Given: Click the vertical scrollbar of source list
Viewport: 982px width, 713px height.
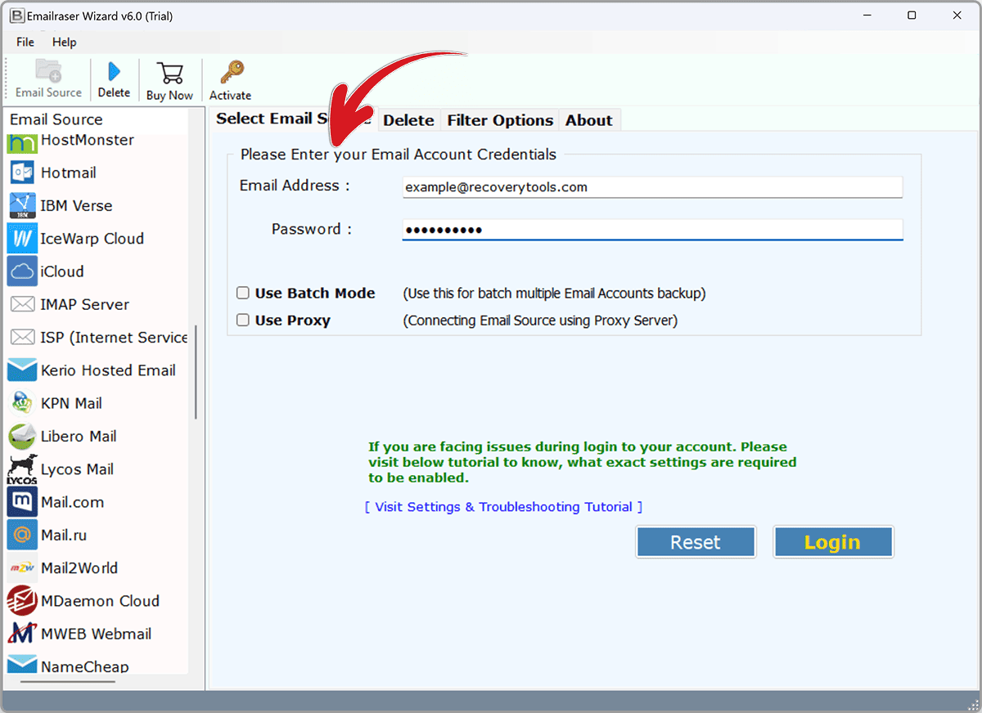Looking at the screenshot, I should (x=196, y=372).
